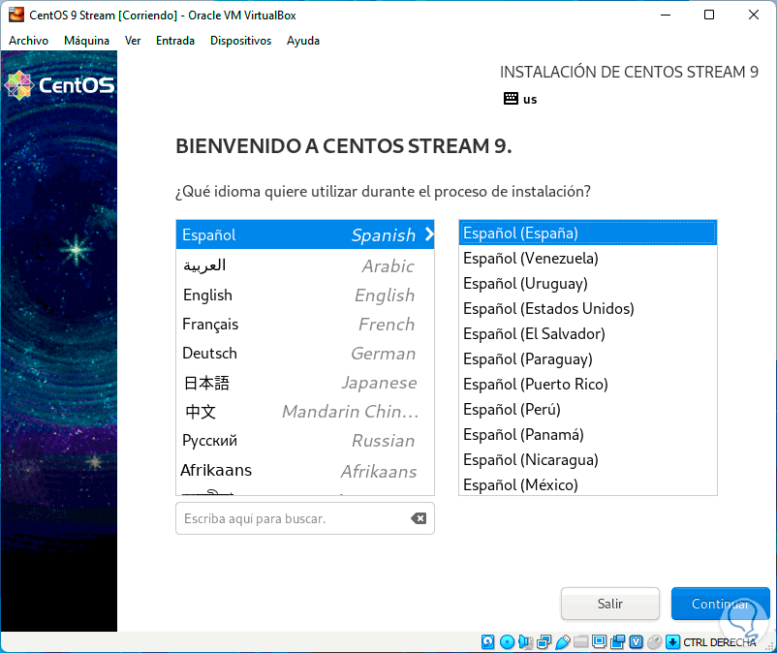777x653 pixels.
Task: Choose Español (Perú) locale
Action: pos(588,409)
